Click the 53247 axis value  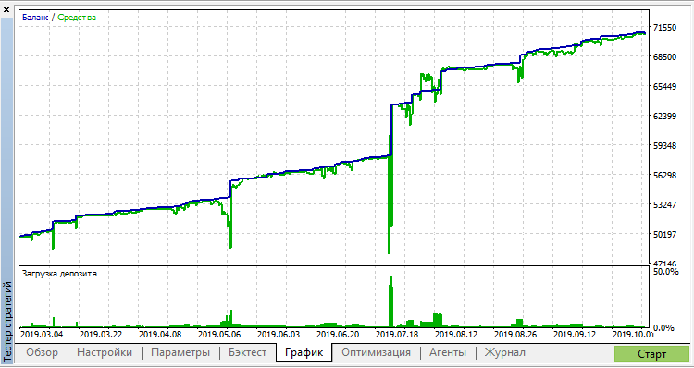click(664, 204)
